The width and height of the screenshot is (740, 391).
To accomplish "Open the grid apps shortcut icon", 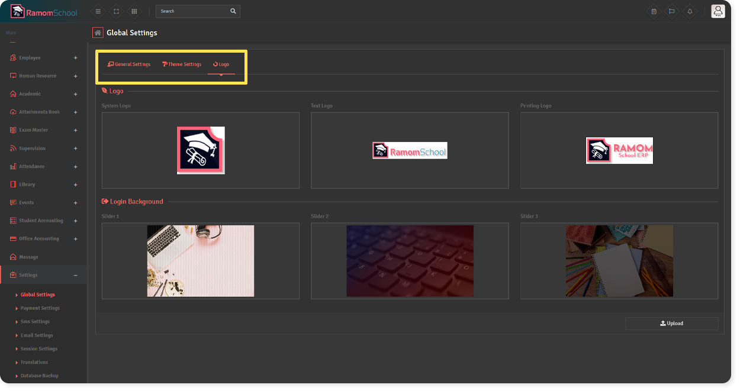I will click(x=134, y=11).
